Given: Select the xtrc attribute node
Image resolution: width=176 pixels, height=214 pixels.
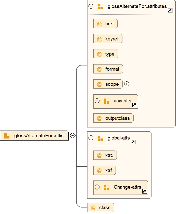Looking at the screenshot, I should [105, 155].
